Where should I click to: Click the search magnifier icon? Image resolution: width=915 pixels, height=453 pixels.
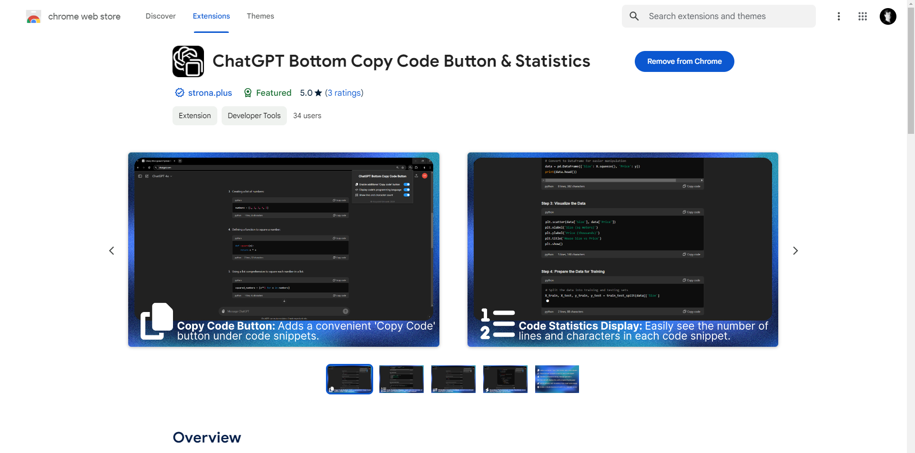coord(634,16)
